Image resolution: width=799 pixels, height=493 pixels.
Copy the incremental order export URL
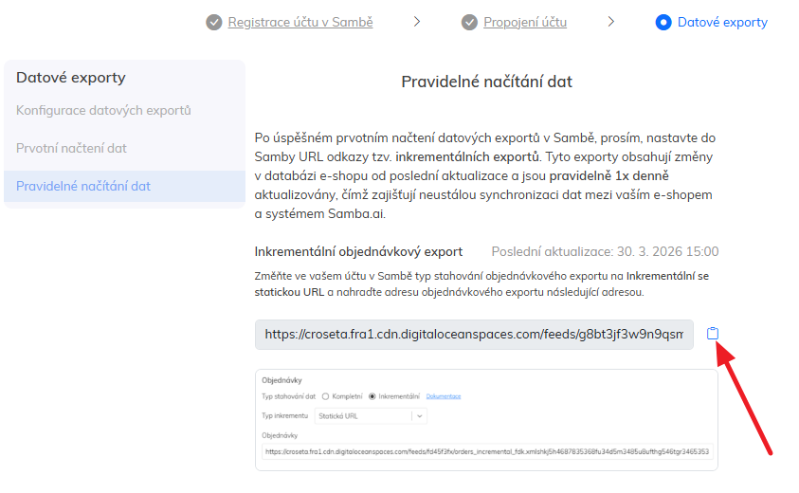tap(713, 334)
